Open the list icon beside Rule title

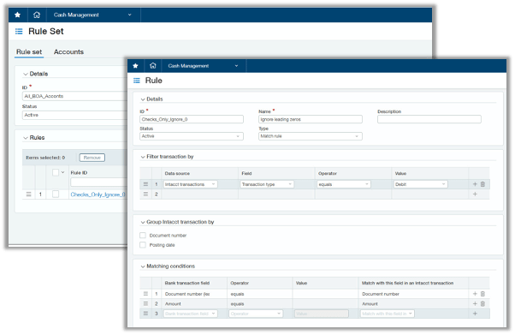click(137, 81)
